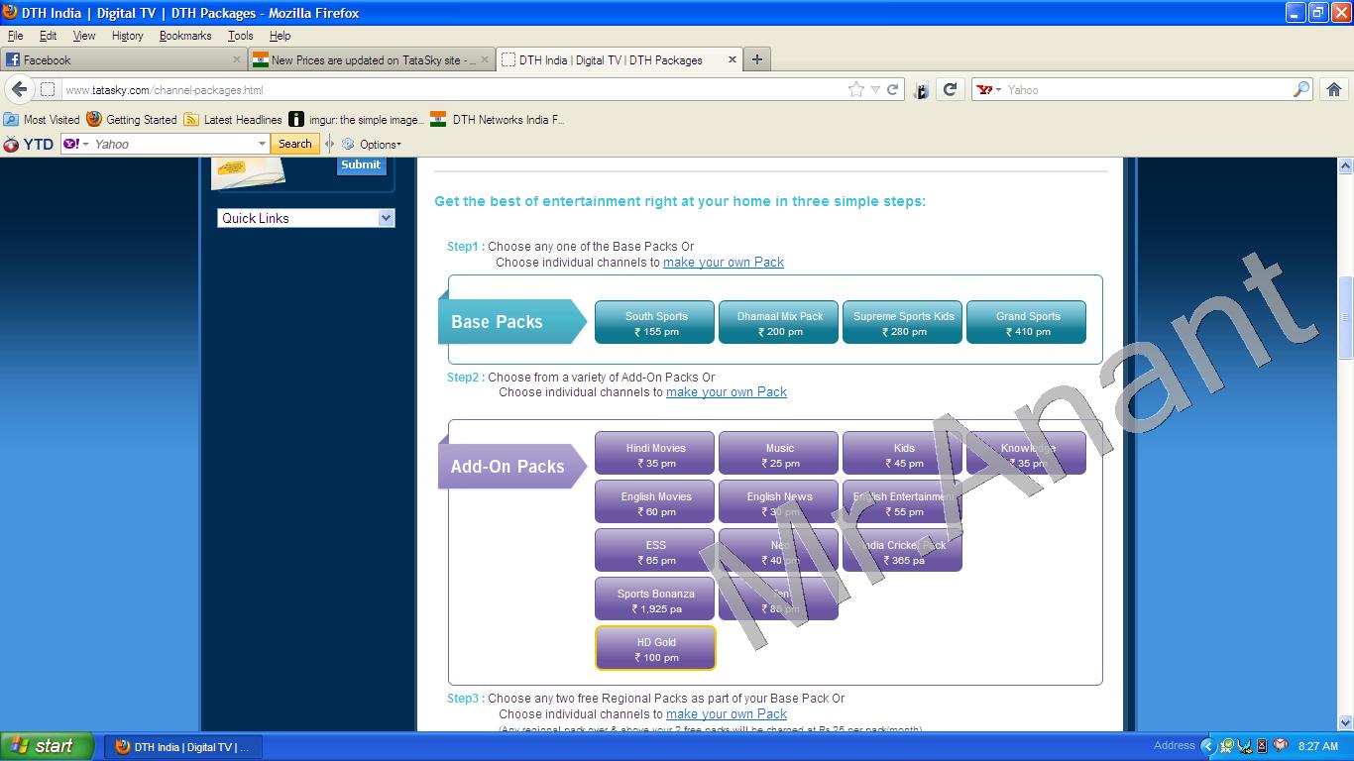Open DTH Networks India bookmark
The width and height of the screenshot is (1354, 761).
coord(497,119)
